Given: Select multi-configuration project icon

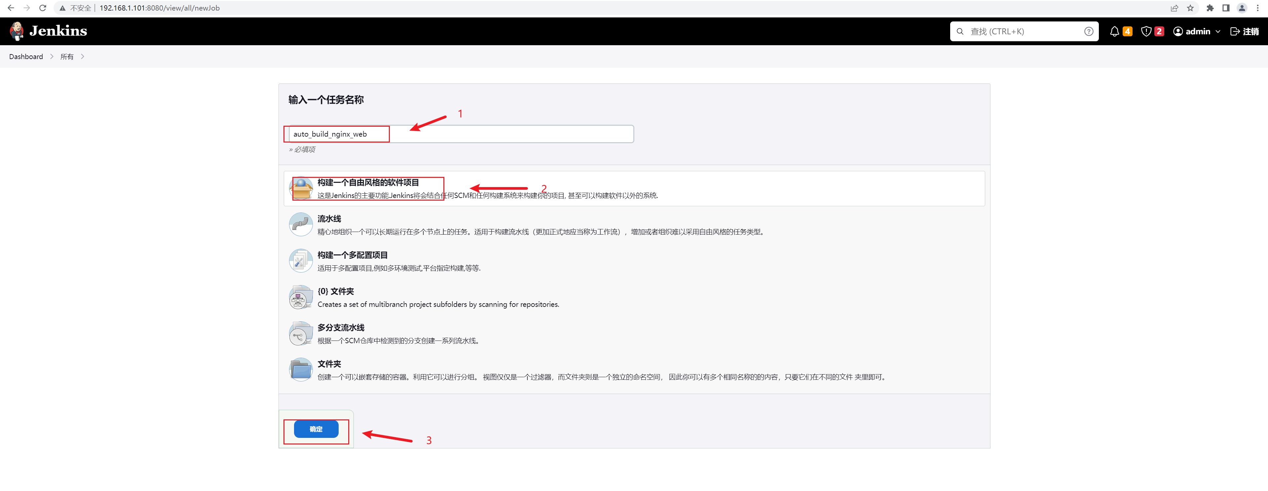Looking at the screenshot, I should tap(301, 261).
